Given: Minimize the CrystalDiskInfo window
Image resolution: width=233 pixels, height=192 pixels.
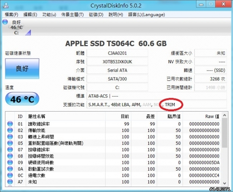Looking at the screenshot, I should tap(201, 4).
